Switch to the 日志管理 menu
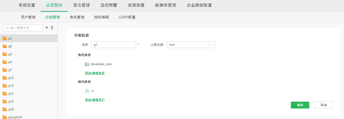This screenshot has height=119, width=344. pos(82,5)
